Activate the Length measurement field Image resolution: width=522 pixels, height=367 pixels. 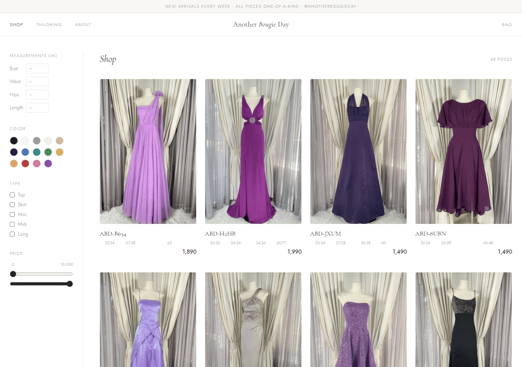click(38, 108)
